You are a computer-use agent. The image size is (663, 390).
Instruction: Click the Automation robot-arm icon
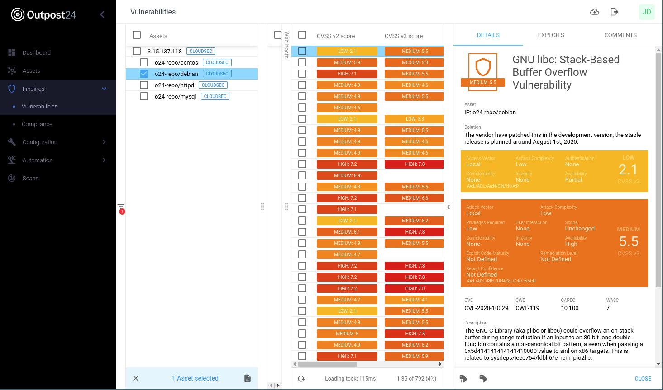[x=12, y=160]
